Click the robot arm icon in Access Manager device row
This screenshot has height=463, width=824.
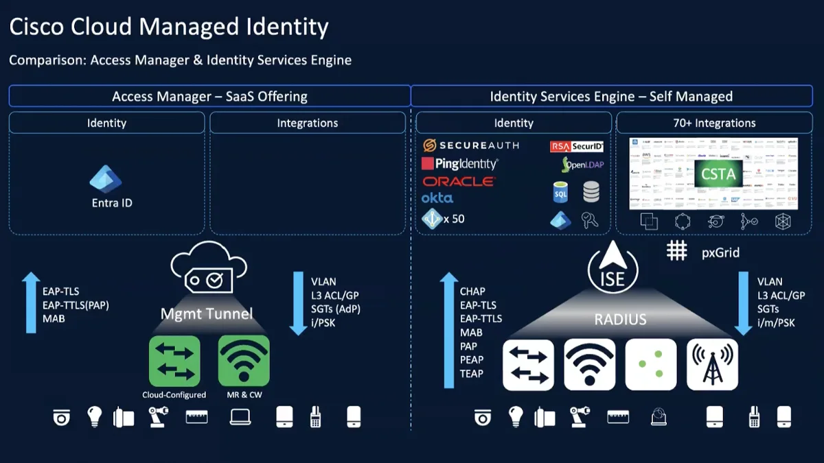[159, 416]
